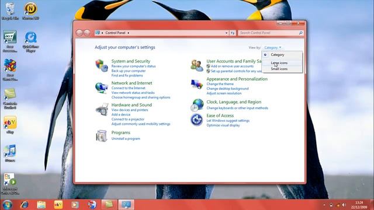
Task: Launch Internet Explorer from taskbar
Action: pyautogui.click(x=25, y=205)
